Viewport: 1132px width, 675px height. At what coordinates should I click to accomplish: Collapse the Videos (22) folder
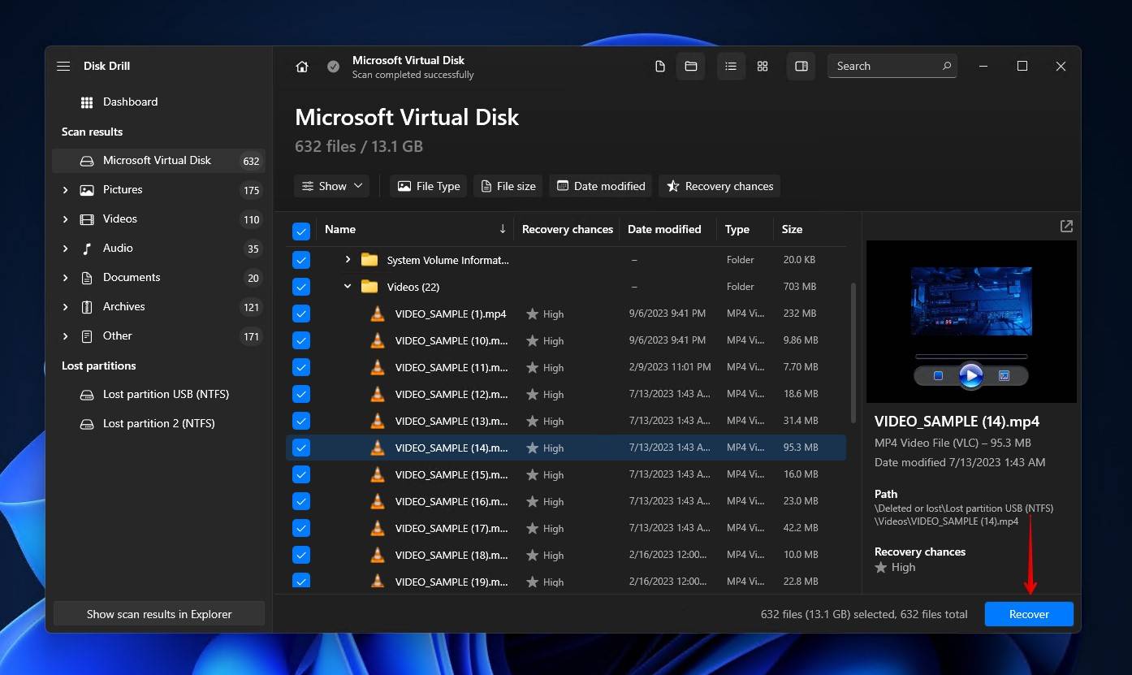348,287
